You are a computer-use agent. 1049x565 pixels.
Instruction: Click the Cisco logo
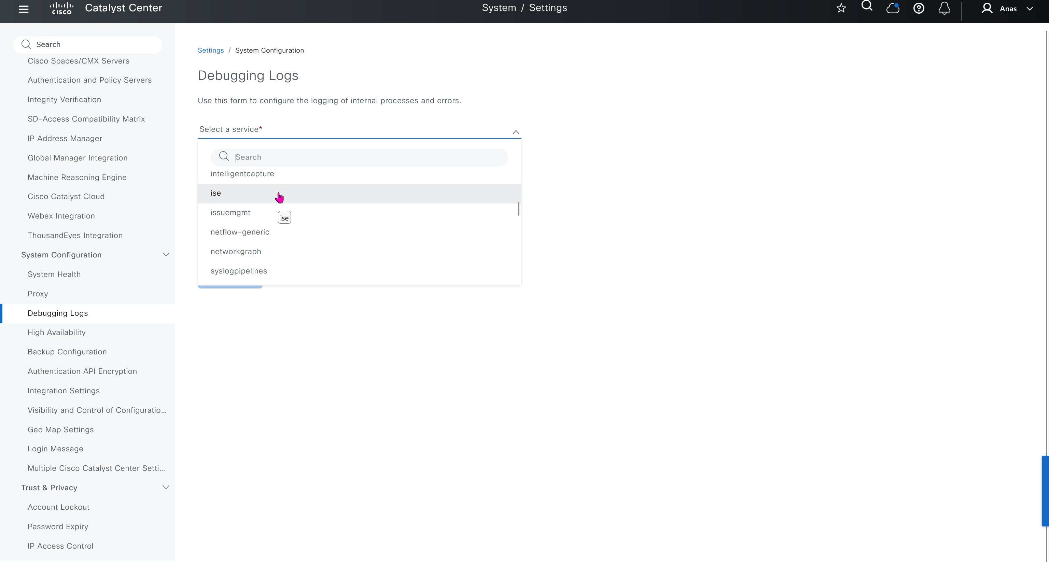61,9
